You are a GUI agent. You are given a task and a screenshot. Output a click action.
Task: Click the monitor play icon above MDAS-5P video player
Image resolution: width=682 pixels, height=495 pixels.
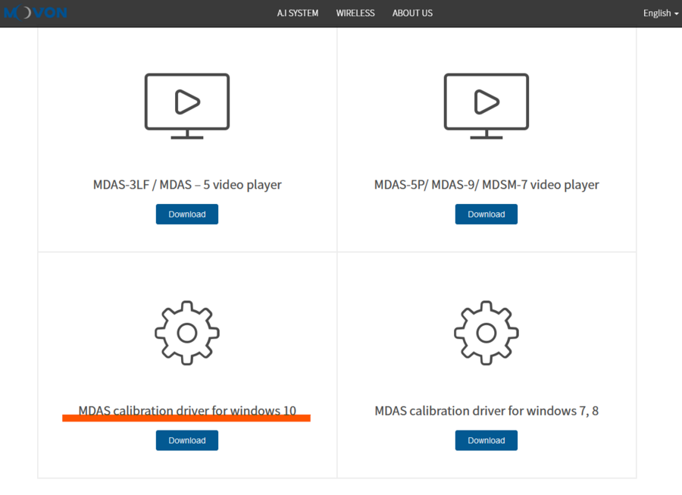tap(486, 105)
